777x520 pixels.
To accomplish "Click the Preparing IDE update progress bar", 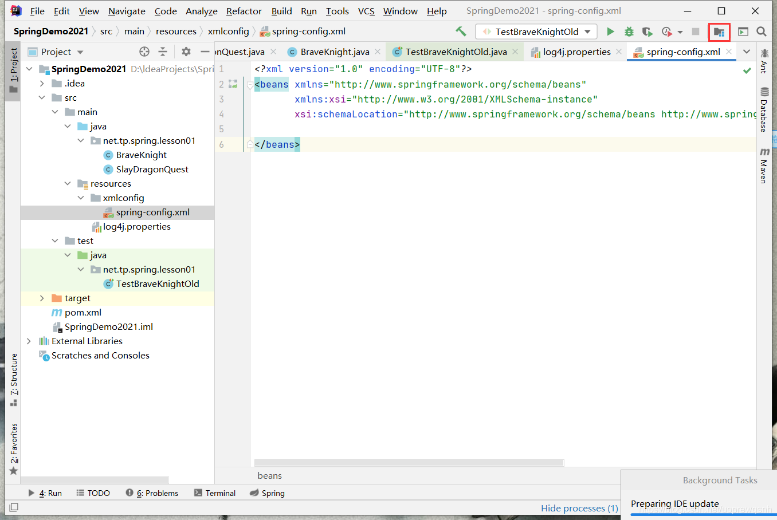I will pyautogui.click(x=704, y=514).
